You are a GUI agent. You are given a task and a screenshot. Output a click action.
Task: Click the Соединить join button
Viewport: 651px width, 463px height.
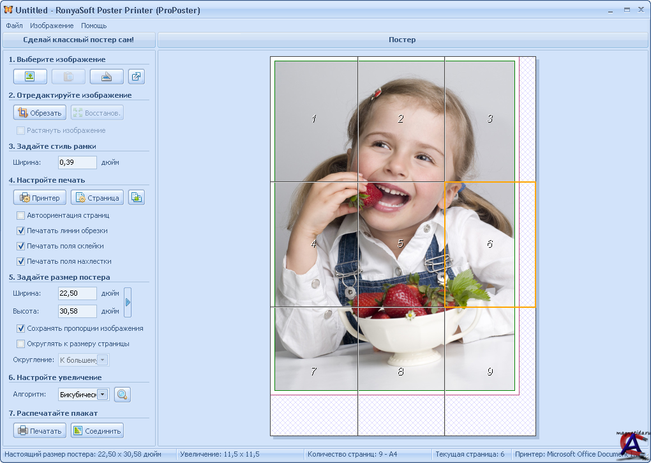point(97,430)
